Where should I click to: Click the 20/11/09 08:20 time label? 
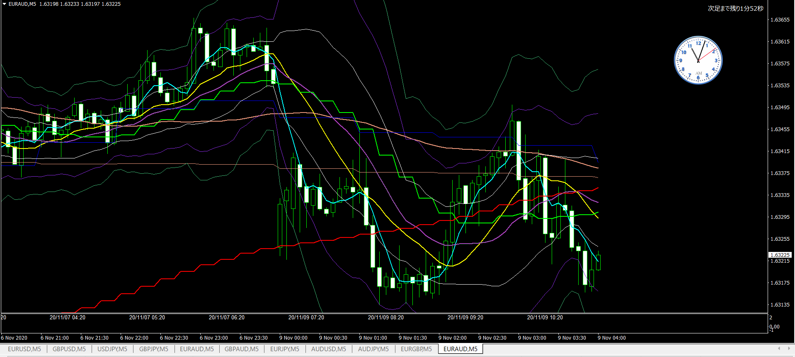coord(385,318)
